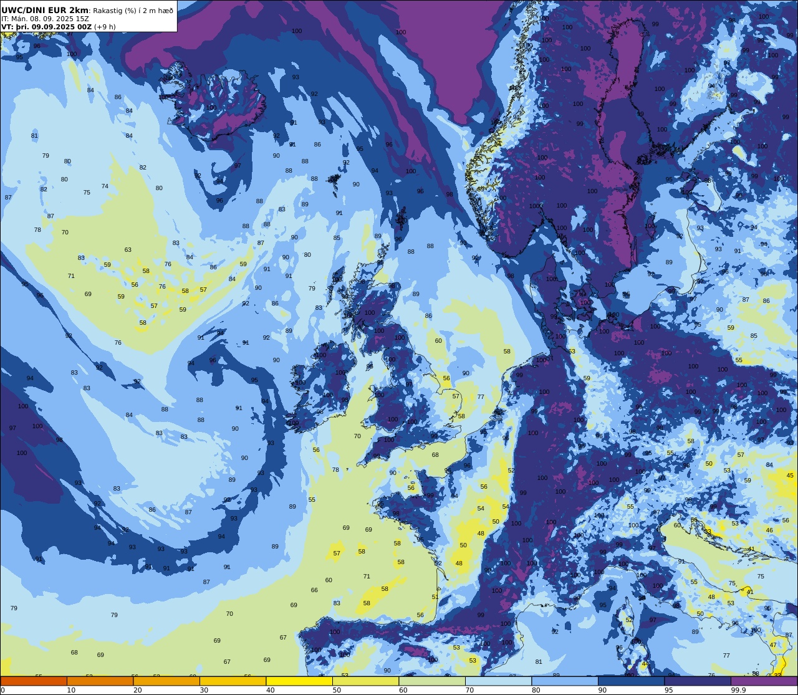798x695 pixels.
Task: Click the 80–90% sky blue legend swatch
Action: 565,681
